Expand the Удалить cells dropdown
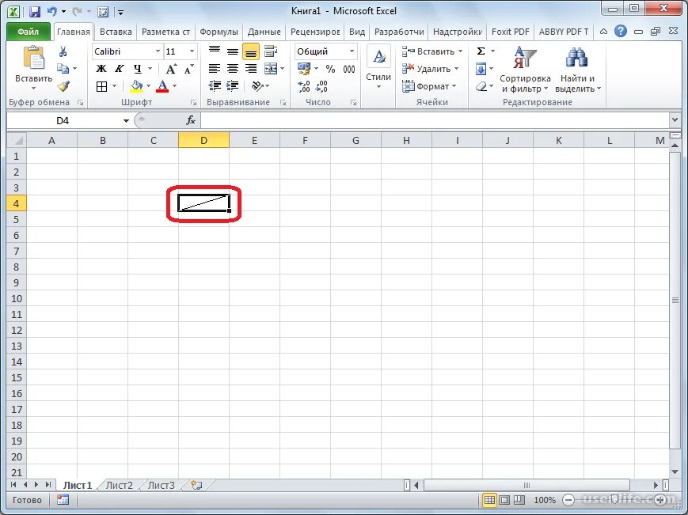The height and width of the screenshot is (515, 688). click(456, 69)
